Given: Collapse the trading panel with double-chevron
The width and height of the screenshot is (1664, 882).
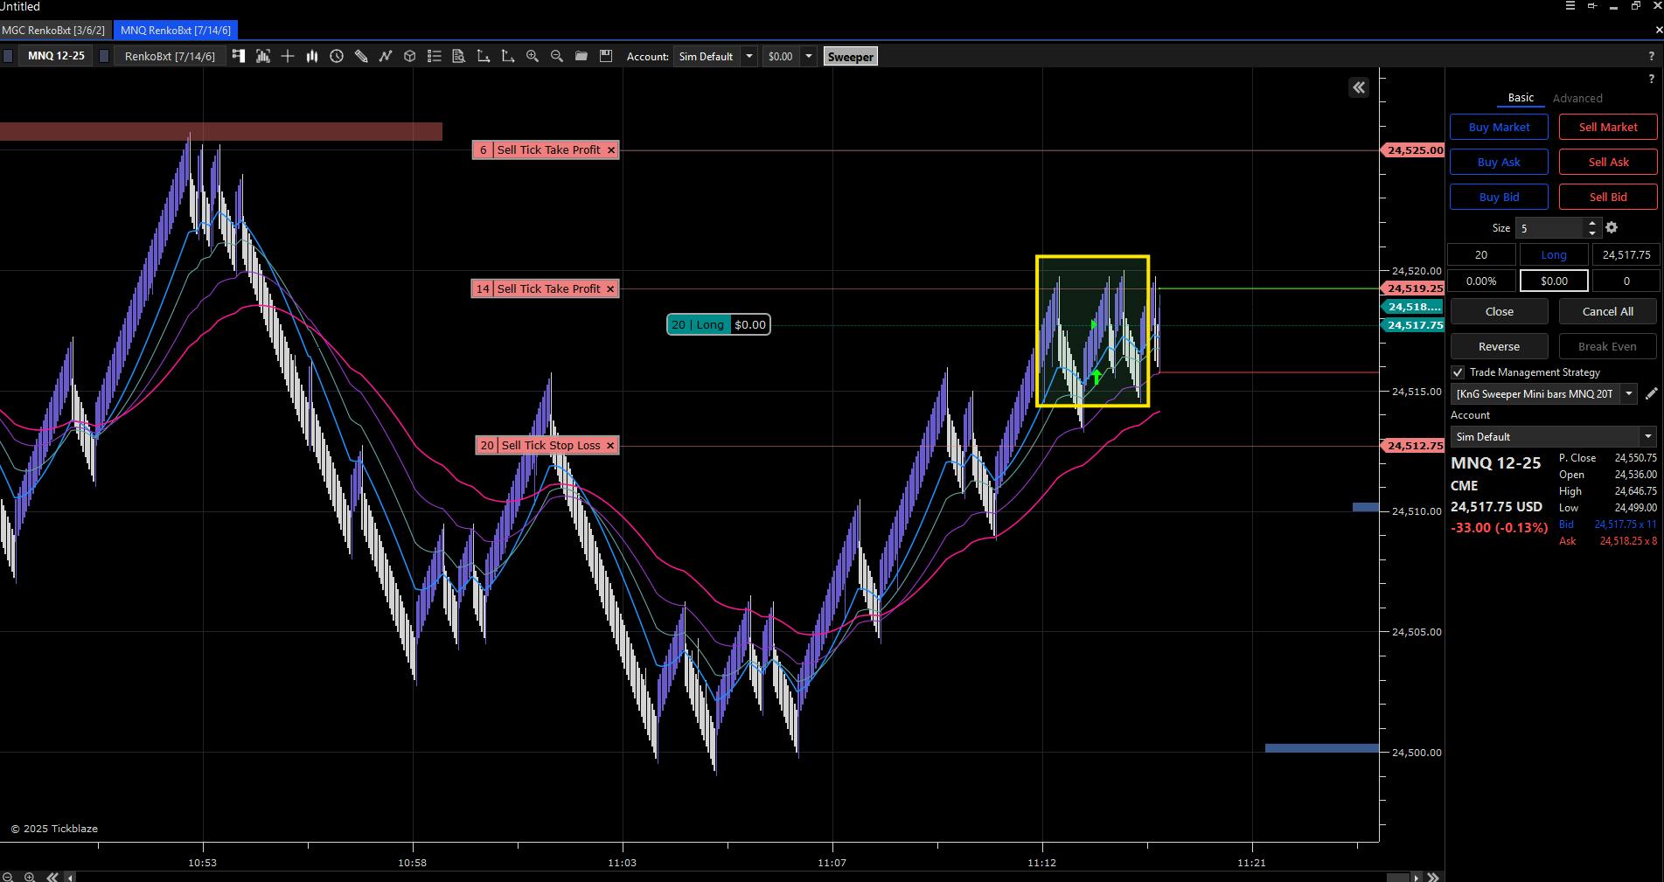Looking at the screenshot, I should point(1359,87).
